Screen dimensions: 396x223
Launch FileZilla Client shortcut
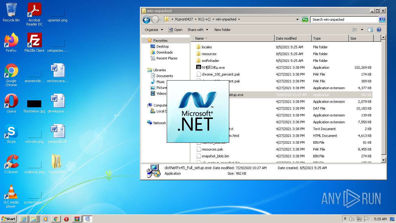tap(34, 43)
